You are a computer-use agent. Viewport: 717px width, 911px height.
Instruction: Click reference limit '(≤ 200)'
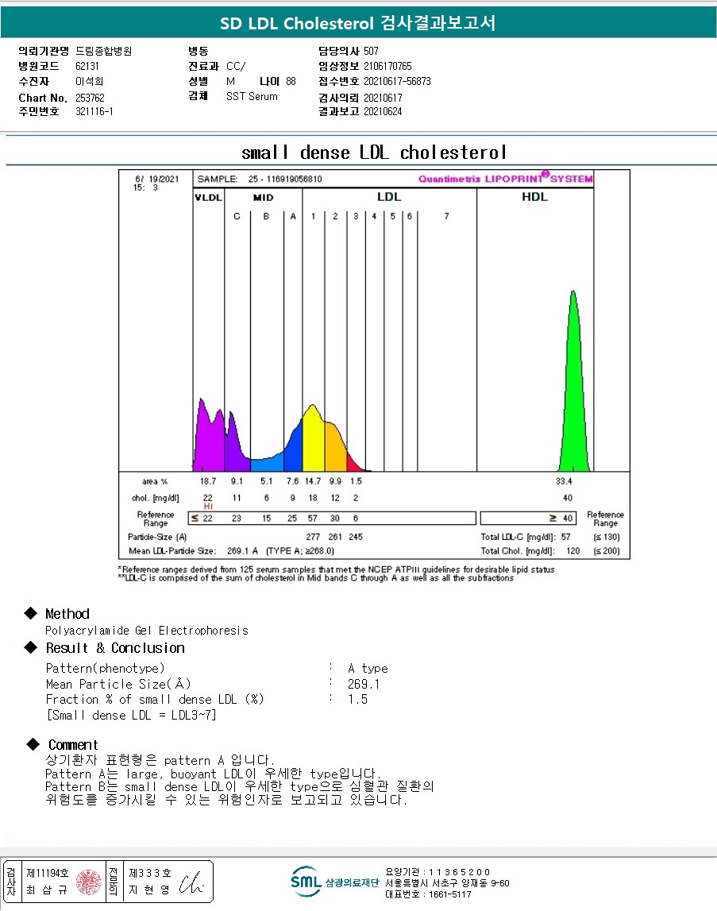607,550
